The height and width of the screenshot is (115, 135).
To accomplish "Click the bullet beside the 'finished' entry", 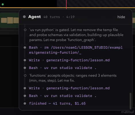I will pyautogui.click(x=25, y=103).
